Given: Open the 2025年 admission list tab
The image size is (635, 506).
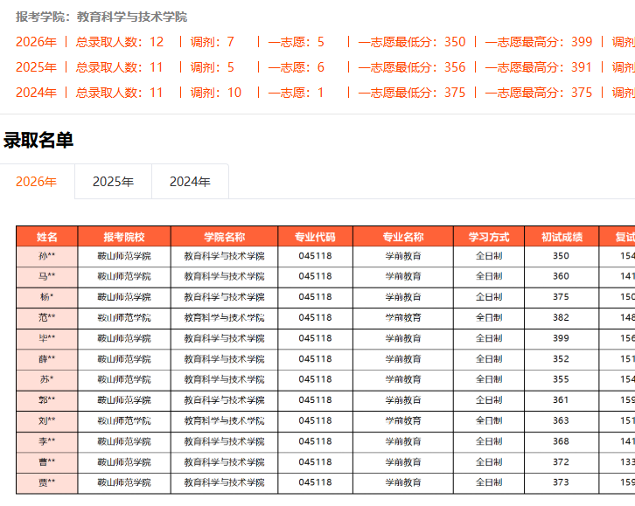Looking at the screenshot, I should point(113,182).
